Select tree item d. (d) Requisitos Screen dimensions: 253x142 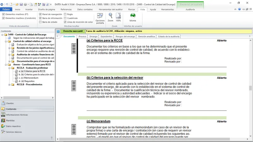pyautogui.click(x=27, y=81)
